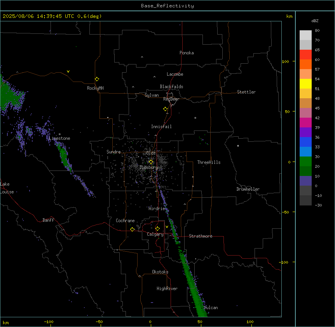Click the yellow 51-54 dBZ legend swatch
The height and width of the screenshot is (327, 335).
click(x=305, y=83)
